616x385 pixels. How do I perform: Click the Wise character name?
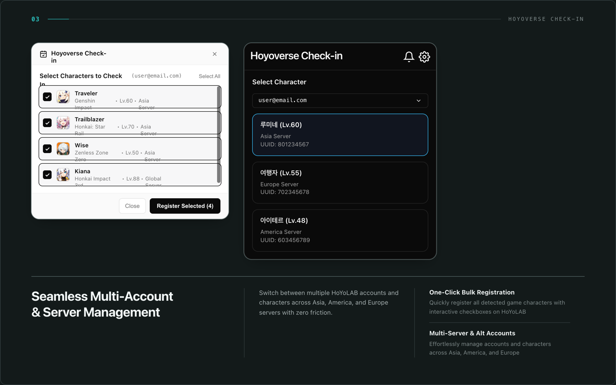click(81, 145)
